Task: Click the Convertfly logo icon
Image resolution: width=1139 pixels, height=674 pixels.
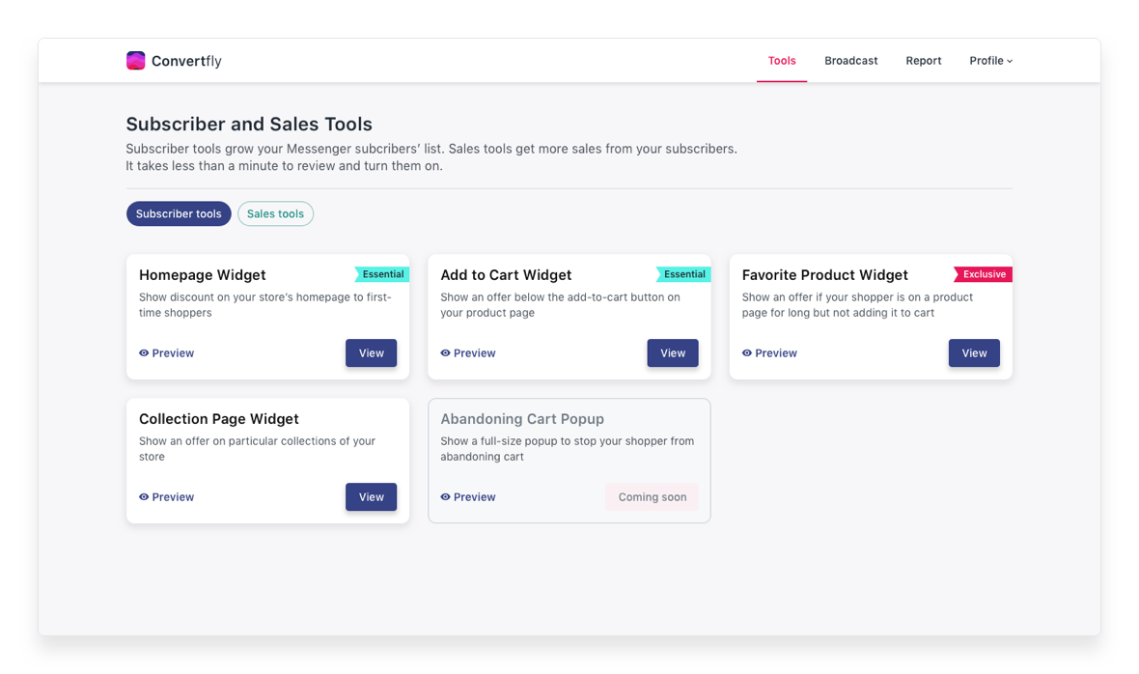Action: (x=136, y=60)
